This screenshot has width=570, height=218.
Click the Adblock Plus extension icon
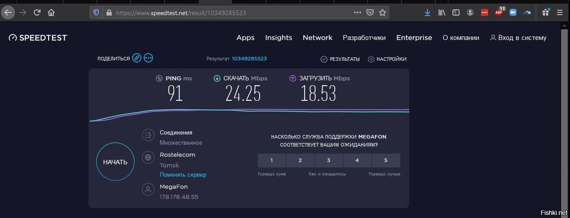click(x=499, y=12)
